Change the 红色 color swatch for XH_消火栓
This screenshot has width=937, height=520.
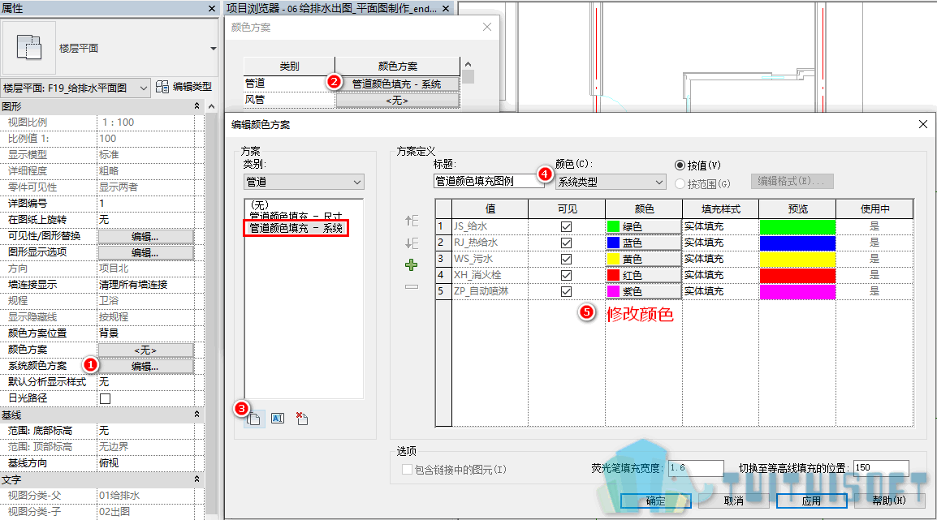(644, 275)
